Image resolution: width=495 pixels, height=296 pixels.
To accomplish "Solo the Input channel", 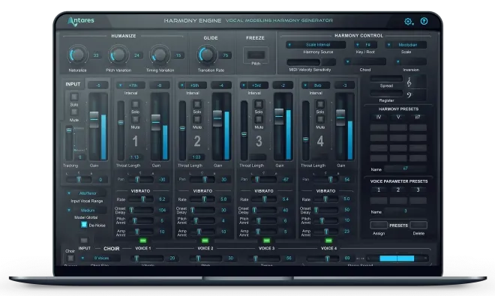I will point(74,97).
